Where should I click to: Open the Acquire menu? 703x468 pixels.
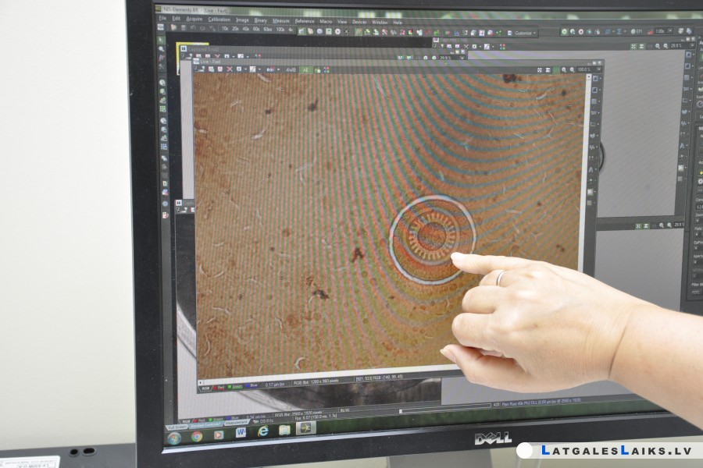pyautogui.click(x=194, y=19)
